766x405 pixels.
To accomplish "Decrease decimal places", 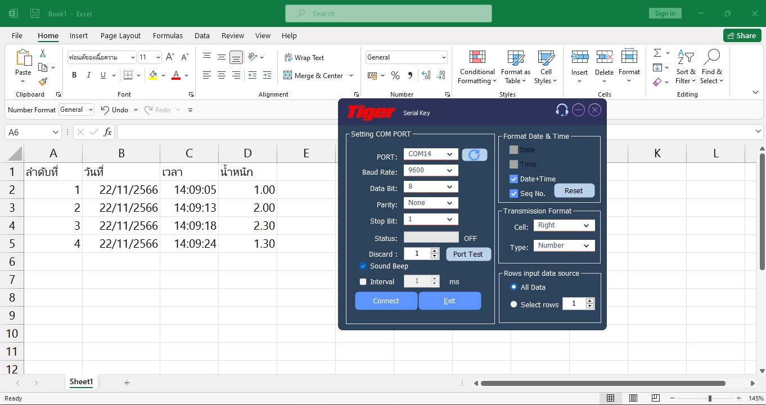I will (x=441, y=75).
